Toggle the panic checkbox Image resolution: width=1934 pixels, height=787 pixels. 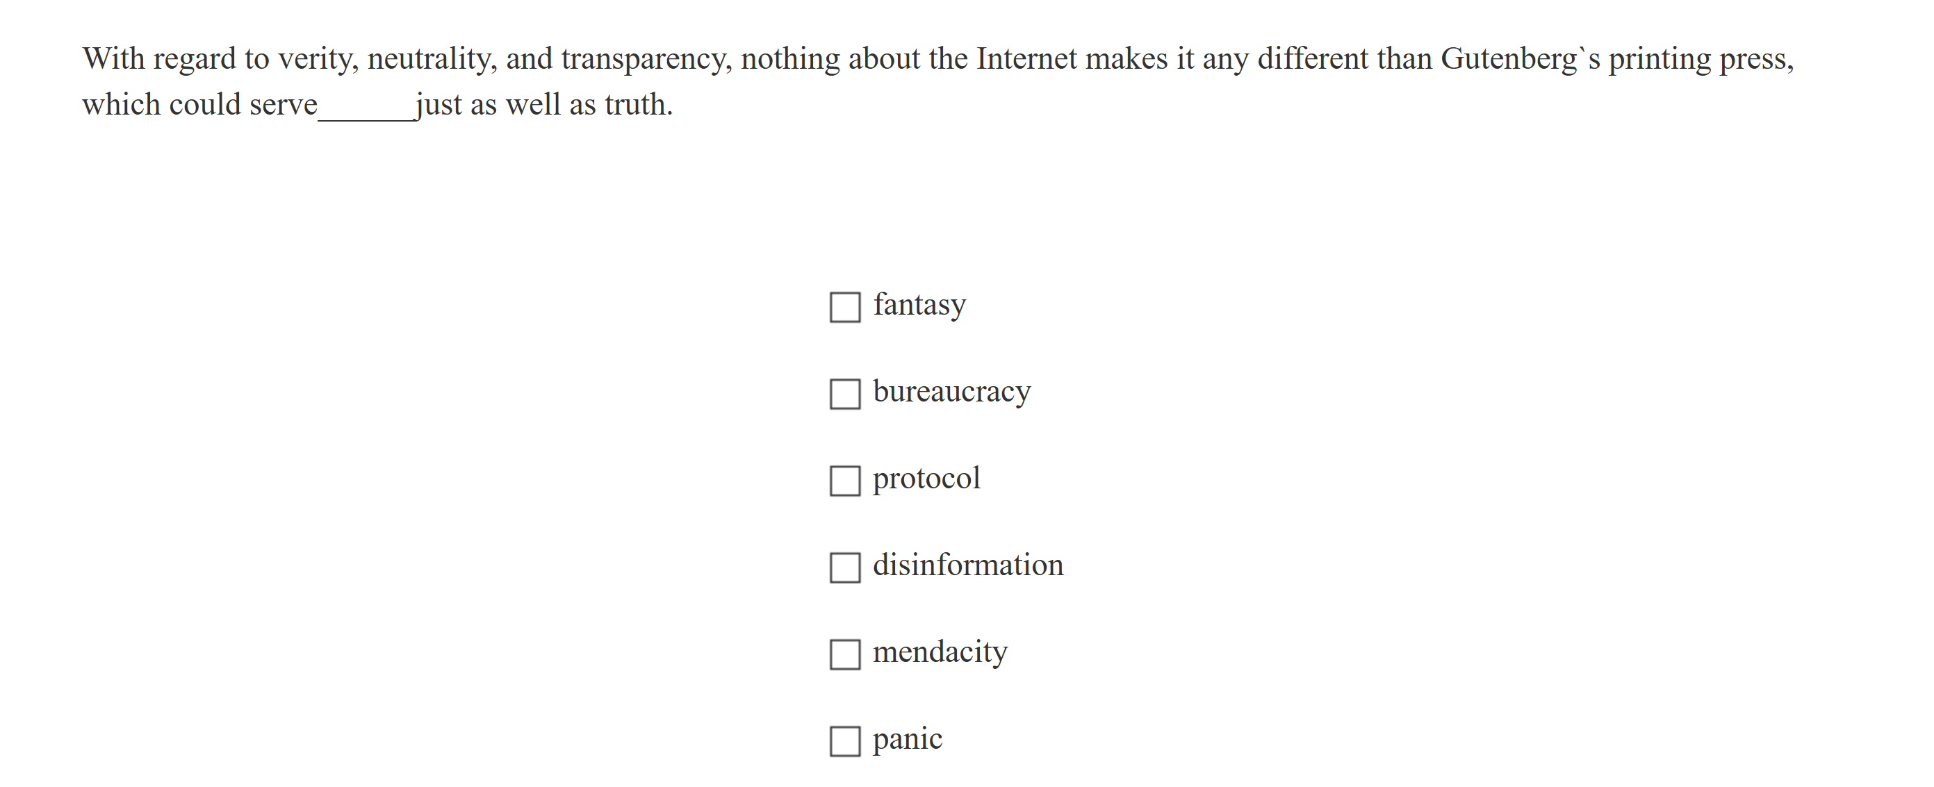point(844,741)
